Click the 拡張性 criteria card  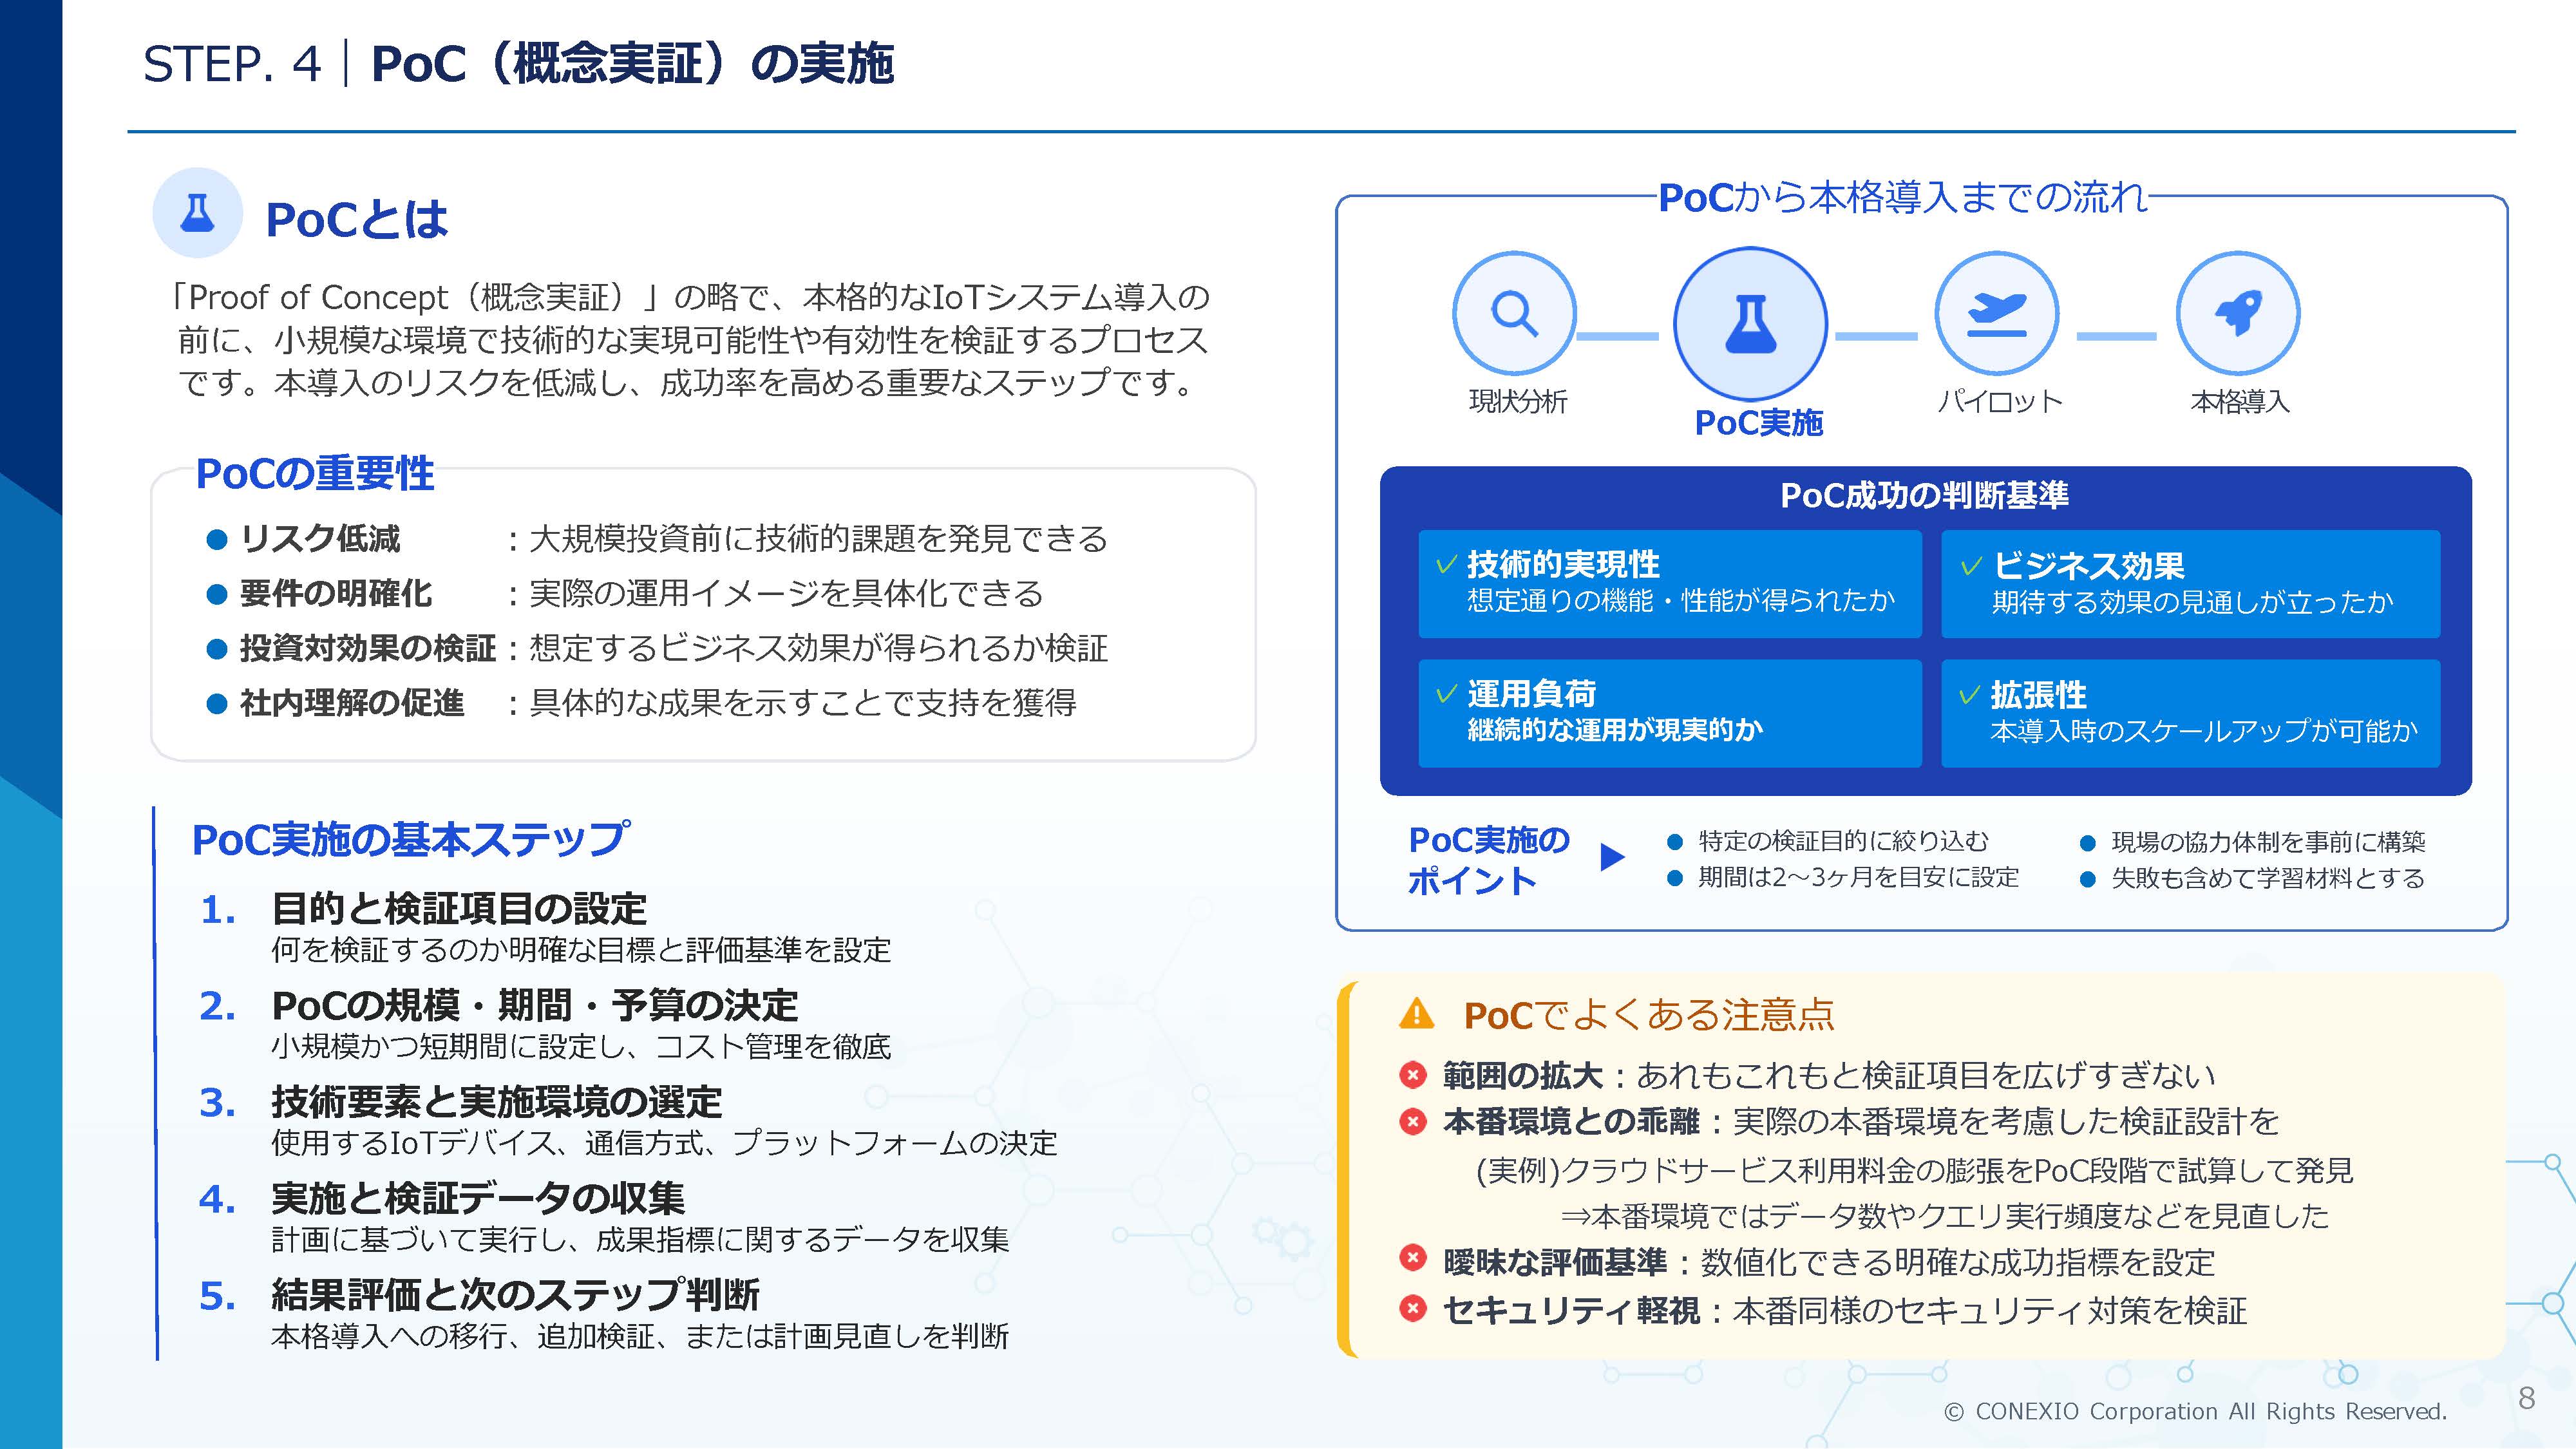tap(2190, 713)
